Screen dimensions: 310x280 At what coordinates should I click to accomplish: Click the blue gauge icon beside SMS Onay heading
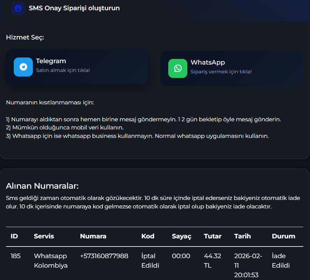click(x=18, y=8)
